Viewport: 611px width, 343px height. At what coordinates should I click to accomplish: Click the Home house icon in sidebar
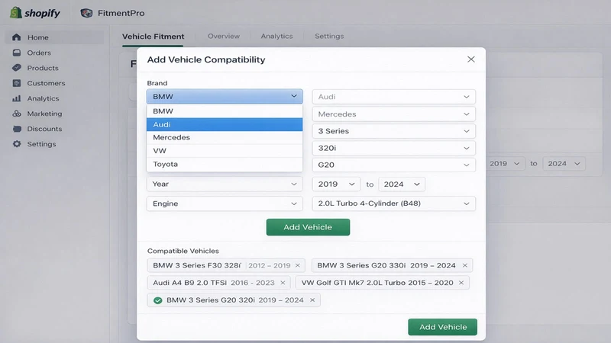[16, 37]
